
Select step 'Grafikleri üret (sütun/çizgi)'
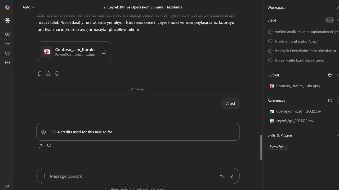pyautogui.click(x=297, y=41)
